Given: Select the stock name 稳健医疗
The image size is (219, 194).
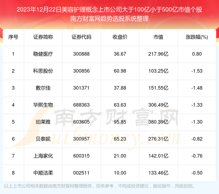Looking at the screenshot, I should click(x=43, y=54).
